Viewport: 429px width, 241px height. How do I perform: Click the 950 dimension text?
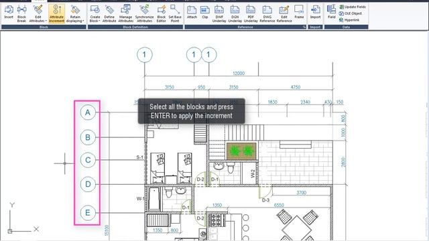pos(201,87)
